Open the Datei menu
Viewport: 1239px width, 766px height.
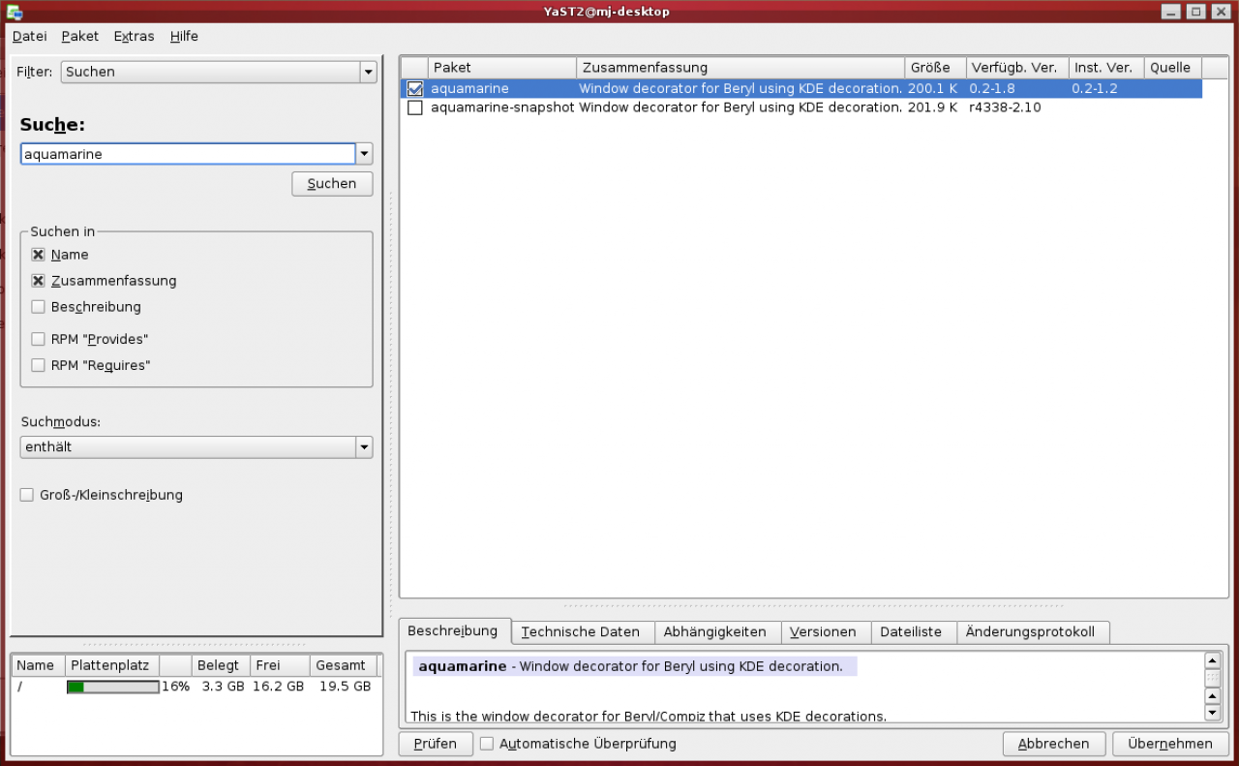click(x=29, y=36)
